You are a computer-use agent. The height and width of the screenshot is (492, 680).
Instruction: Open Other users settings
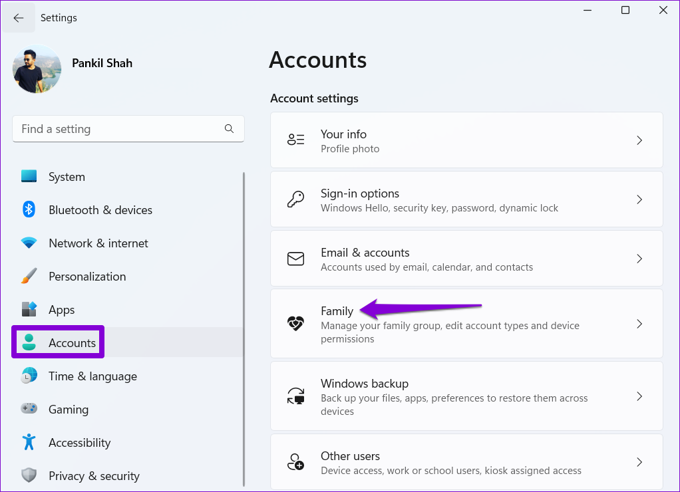466,462
